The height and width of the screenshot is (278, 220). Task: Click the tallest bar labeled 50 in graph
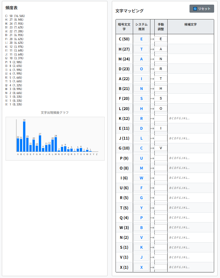tap(24, 136)
